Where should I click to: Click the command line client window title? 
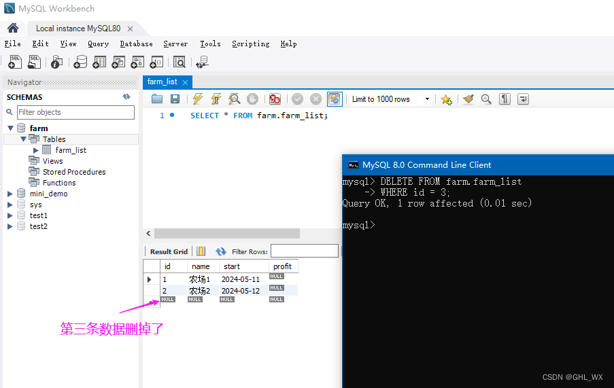(x=426, y=165)
